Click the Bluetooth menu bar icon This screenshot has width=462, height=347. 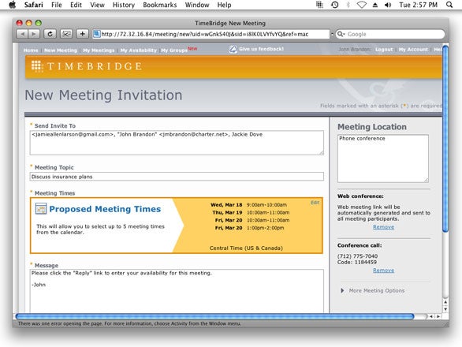(x=348, y=5)
